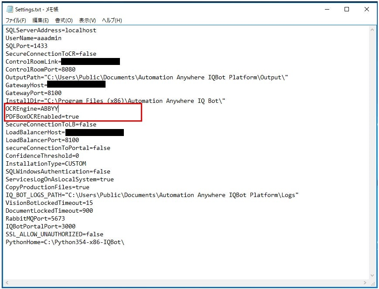
Task: Click the ServicesLogOnAsLocalSystem=true line
Action: click(x=60, y=180)
